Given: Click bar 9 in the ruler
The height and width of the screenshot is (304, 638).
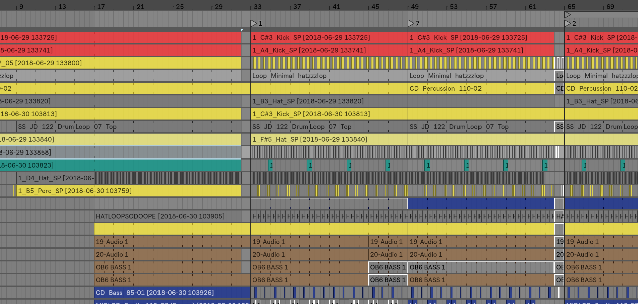Looking at the screenshot, I should [x=20, y=7].
